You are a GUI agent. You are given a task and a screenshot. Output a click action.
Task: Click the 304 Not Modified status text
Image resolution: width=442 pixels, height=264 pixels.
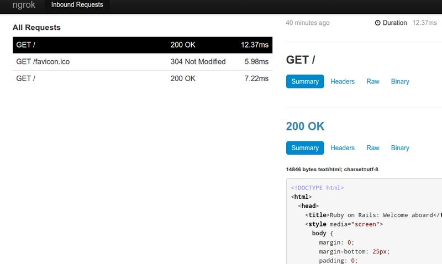pos(198,62)
